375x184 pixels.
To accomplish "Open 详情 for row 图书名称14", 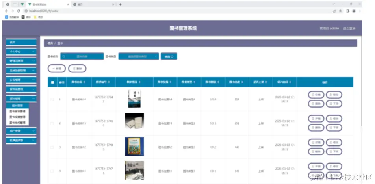I will [x=316, y=95].
